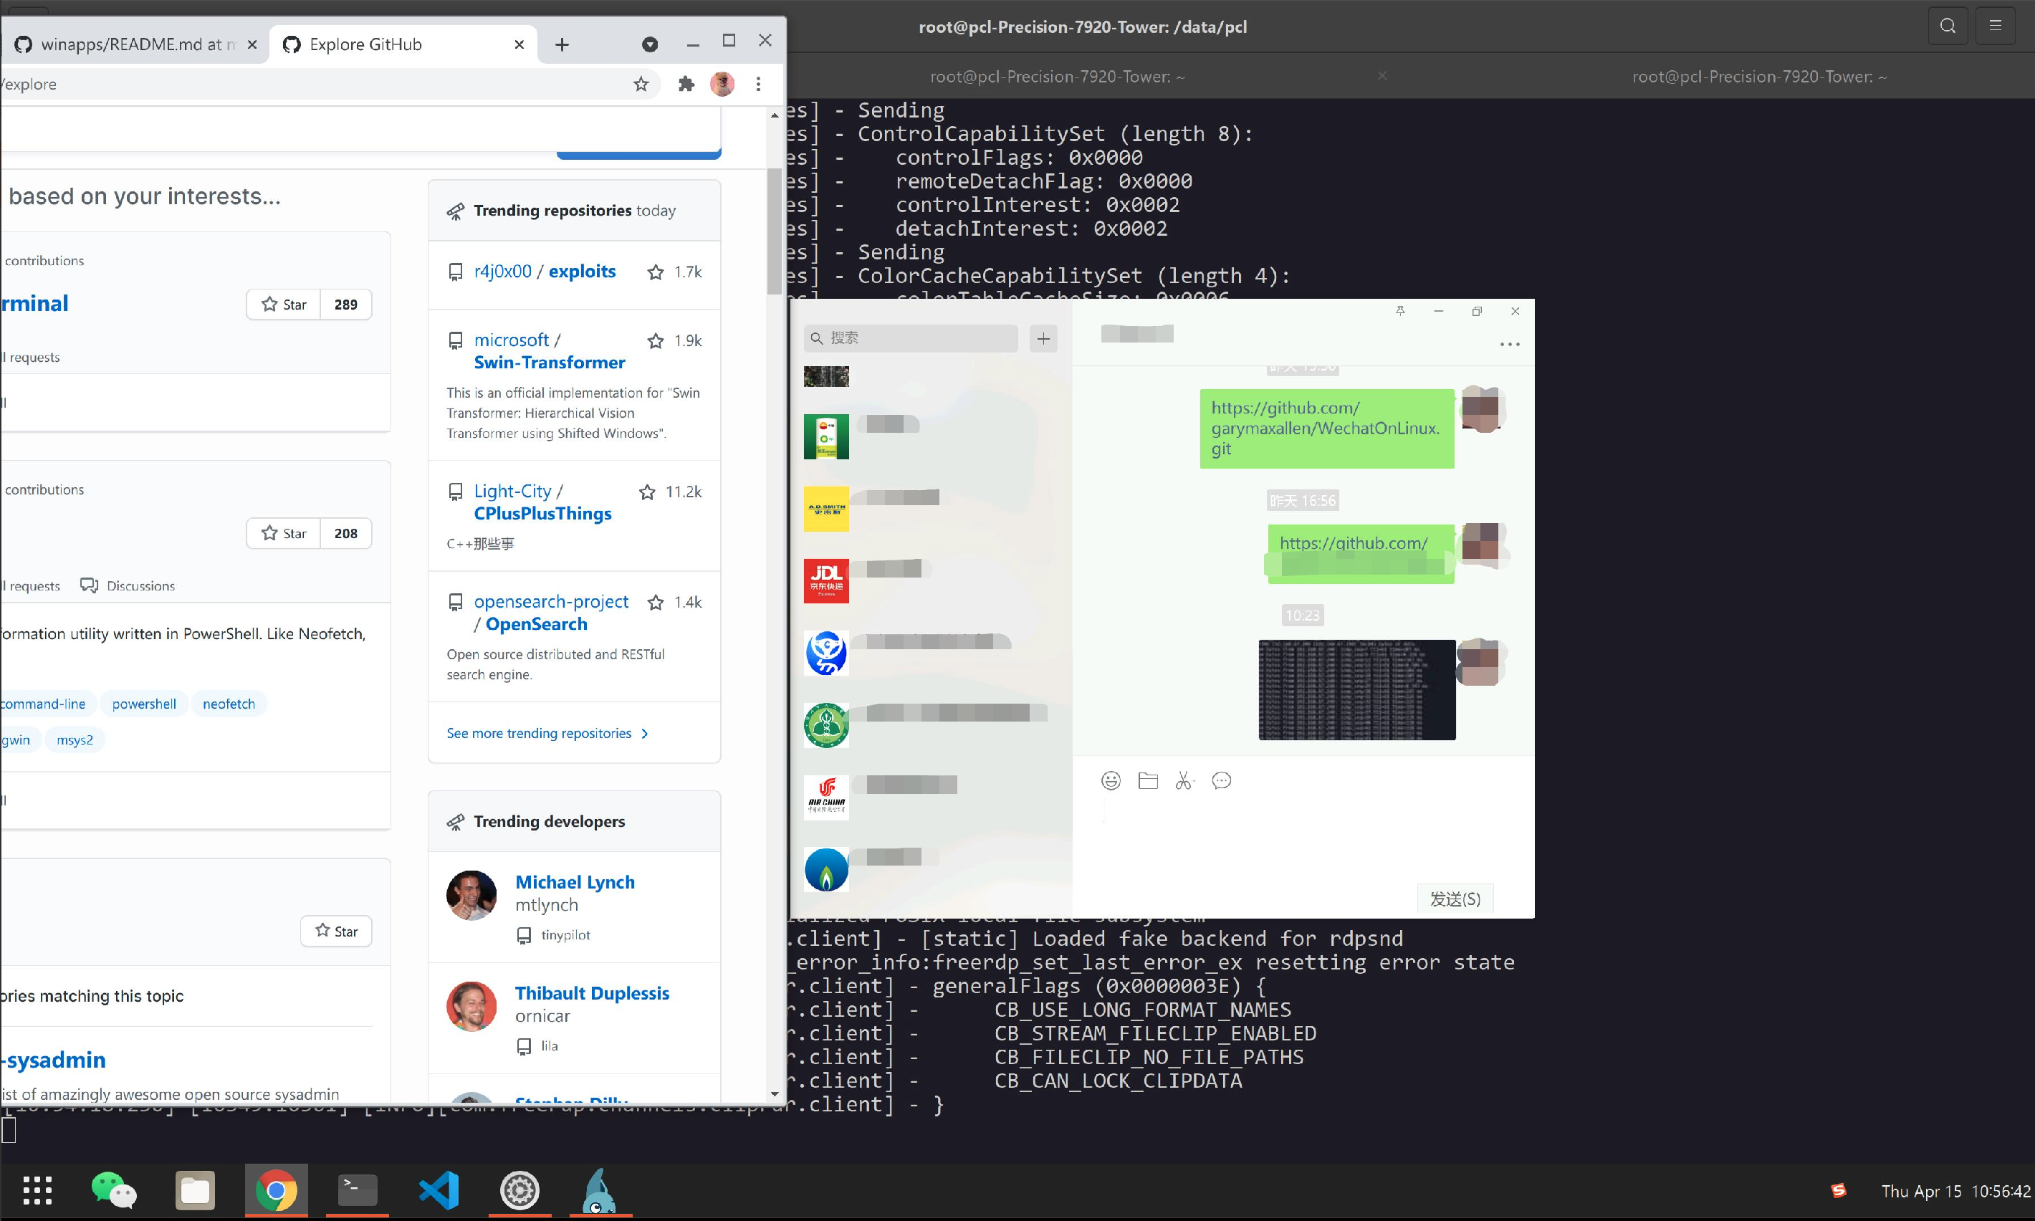
Task: Star the repository showing 208 stars
Action: pos(282,533)
